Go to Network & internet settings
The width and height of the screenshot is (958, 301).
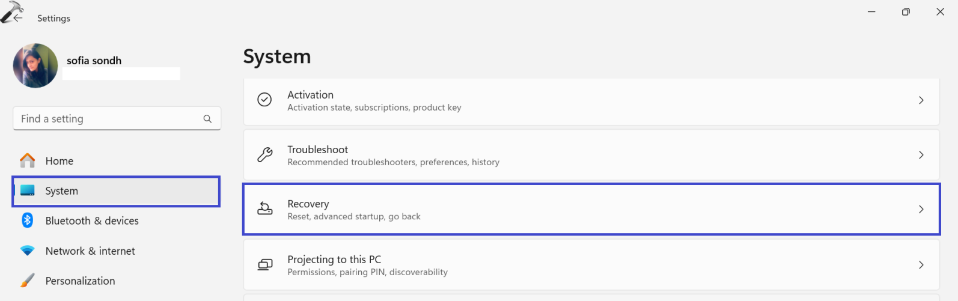[x=90, y=251]
